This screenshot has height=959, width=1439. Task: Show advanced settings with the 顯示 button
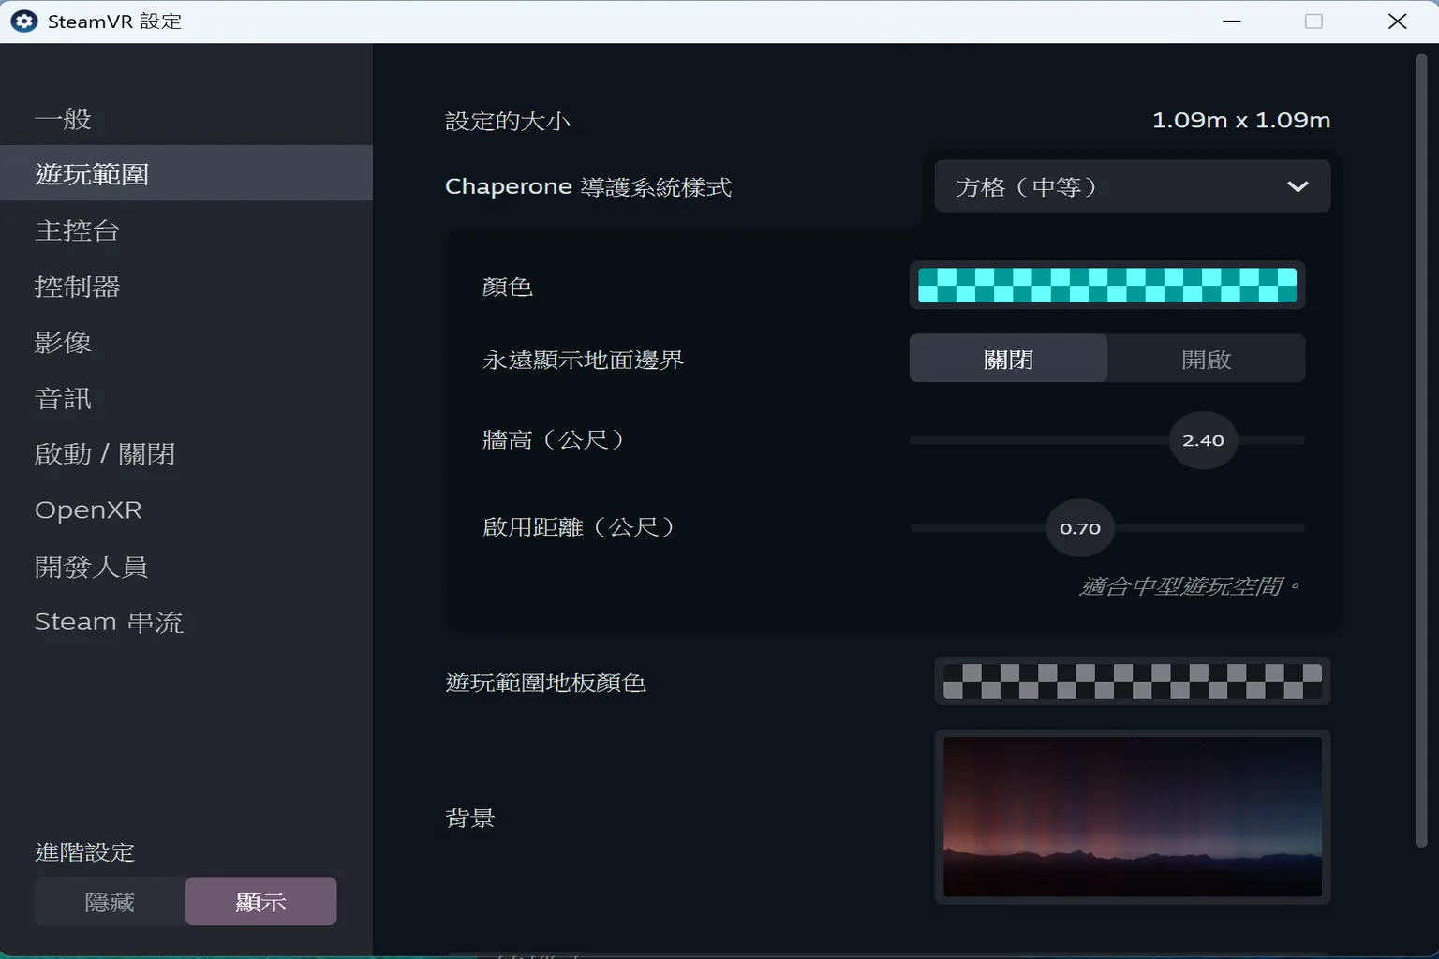[260, 900]
